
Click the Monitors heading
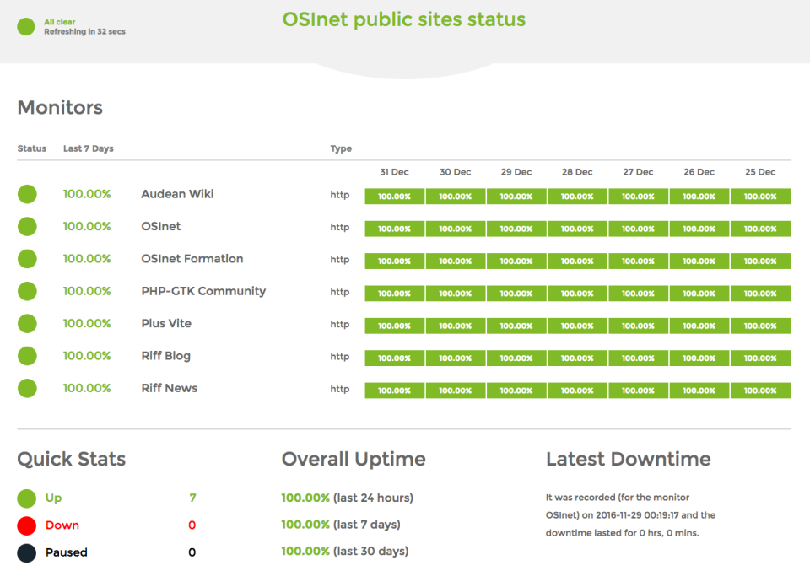[60, 107]
